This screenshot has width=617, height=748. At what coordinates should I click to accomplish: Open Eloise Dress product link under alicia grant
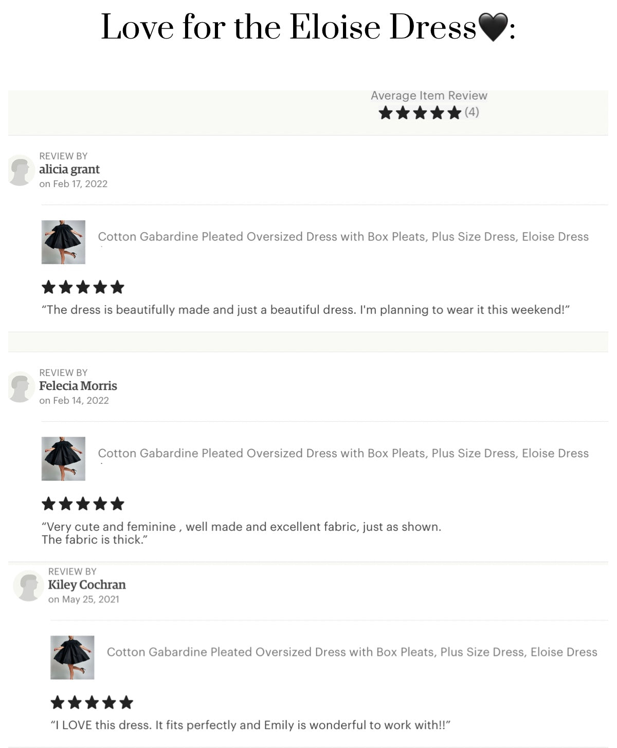point(343,237)
